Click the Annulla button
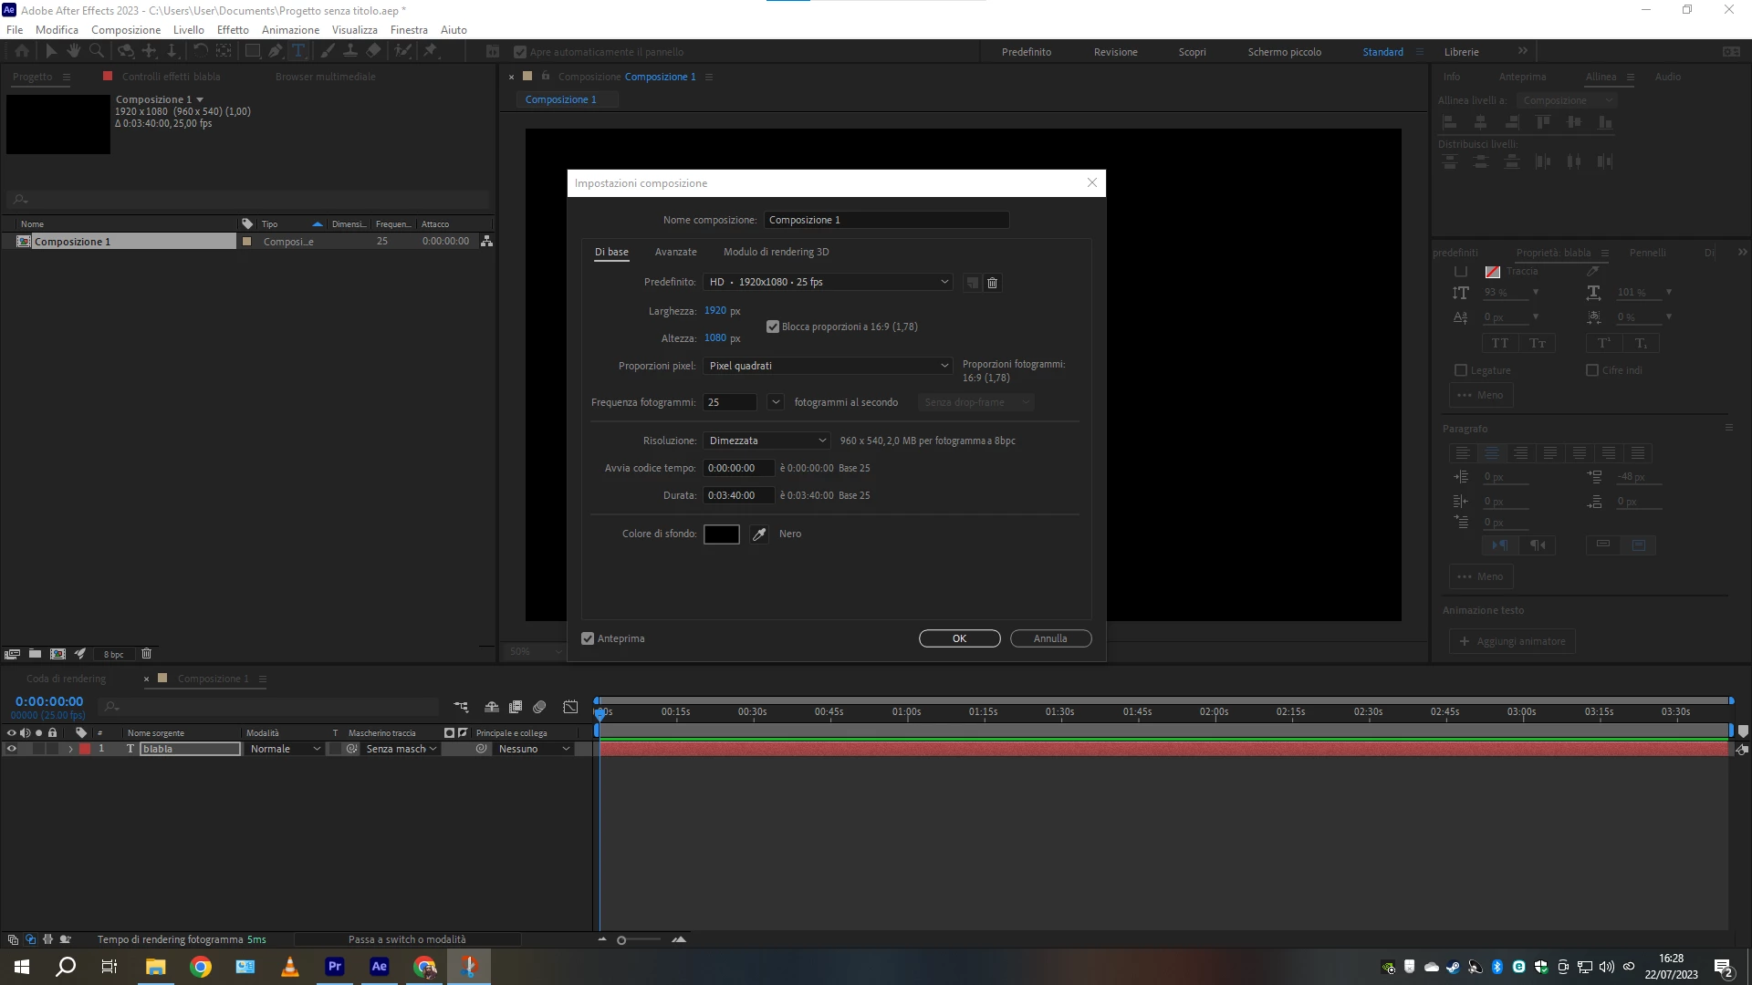This screenshot has height=985, width=1752. coord(1050,638)
